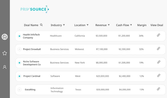Click the $3,500,000 revenue value

[x=101, y=36]
